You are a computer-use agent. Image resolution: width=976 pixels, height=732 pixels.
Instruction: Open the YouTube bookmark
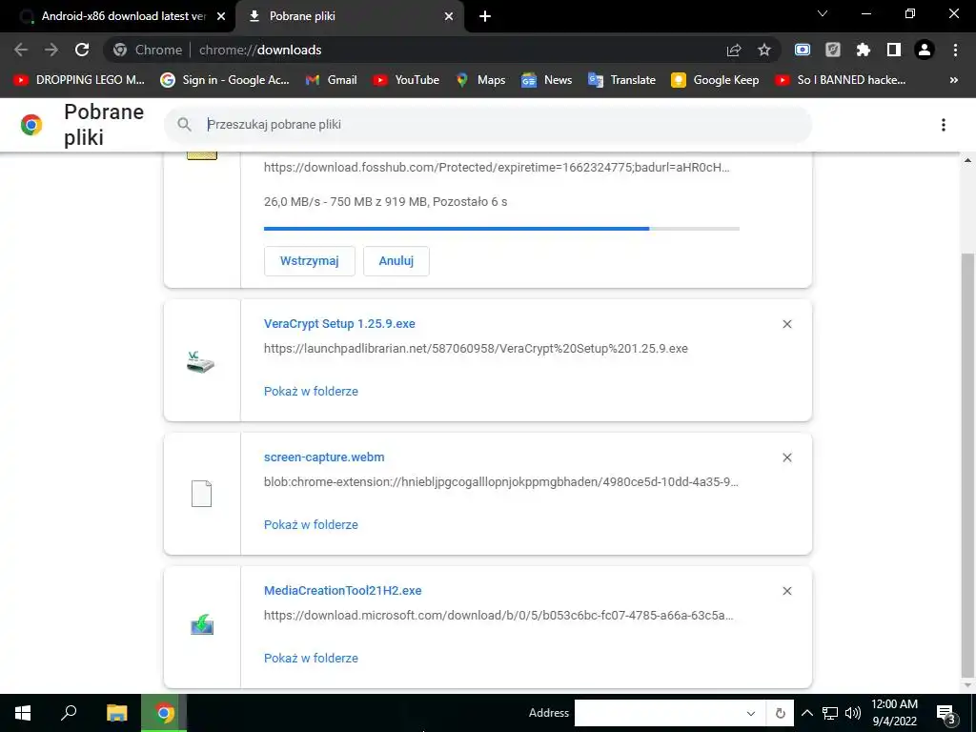[x=406, y=80]
